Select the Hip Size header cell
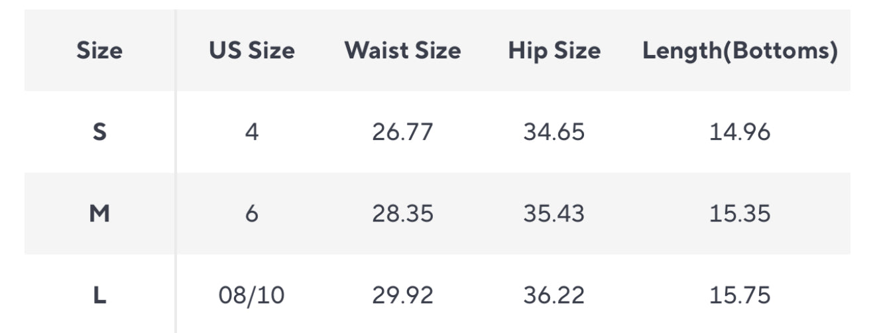This screenshot has height=333, width=875. pos(554,51)
